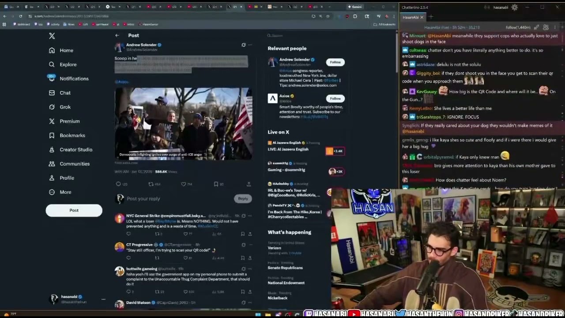
Task: Open the Axios article image thumbnail
Action: (183, 124)
